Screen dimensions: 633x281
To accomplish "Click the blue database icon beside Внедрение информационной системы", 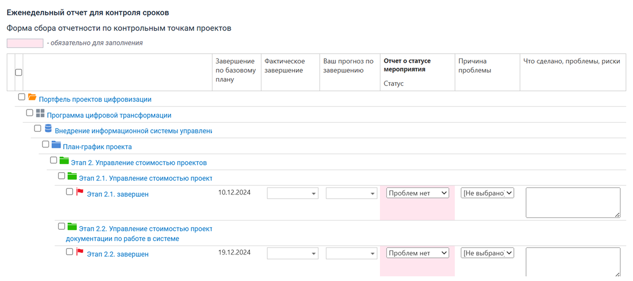I will point(48,129).
